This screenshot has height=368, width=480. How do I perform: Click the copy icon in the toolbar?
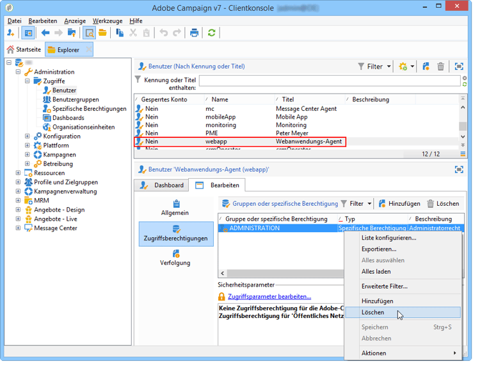coord(120,33)
